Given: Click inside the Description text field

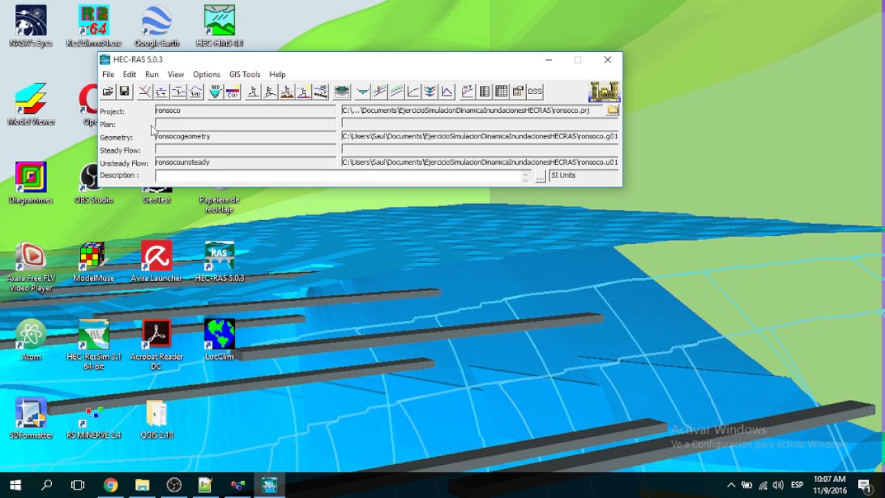Looking at the screenshot, I should click(339, 176).
